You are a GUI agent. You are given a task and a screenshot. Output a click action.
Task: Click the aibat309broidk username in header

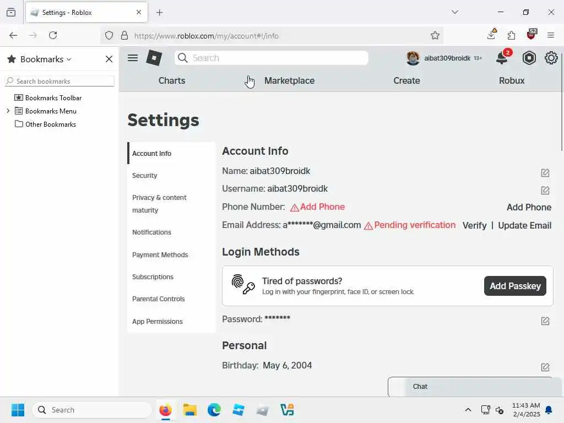pyautogui.click(x=447, y=58)
